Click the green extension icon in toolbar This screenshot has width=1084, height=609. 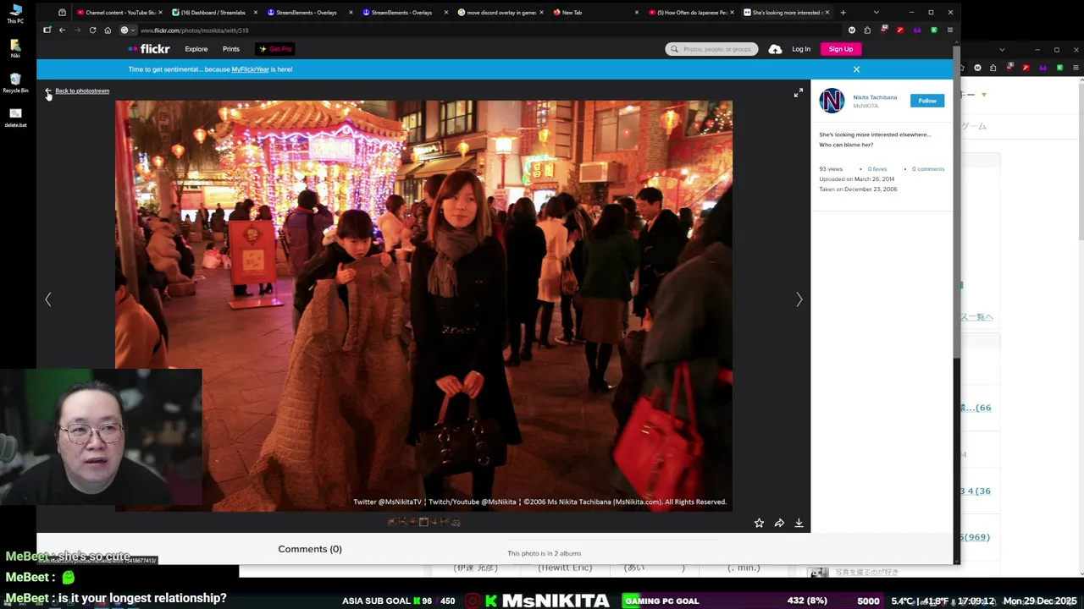coord(933,30)
